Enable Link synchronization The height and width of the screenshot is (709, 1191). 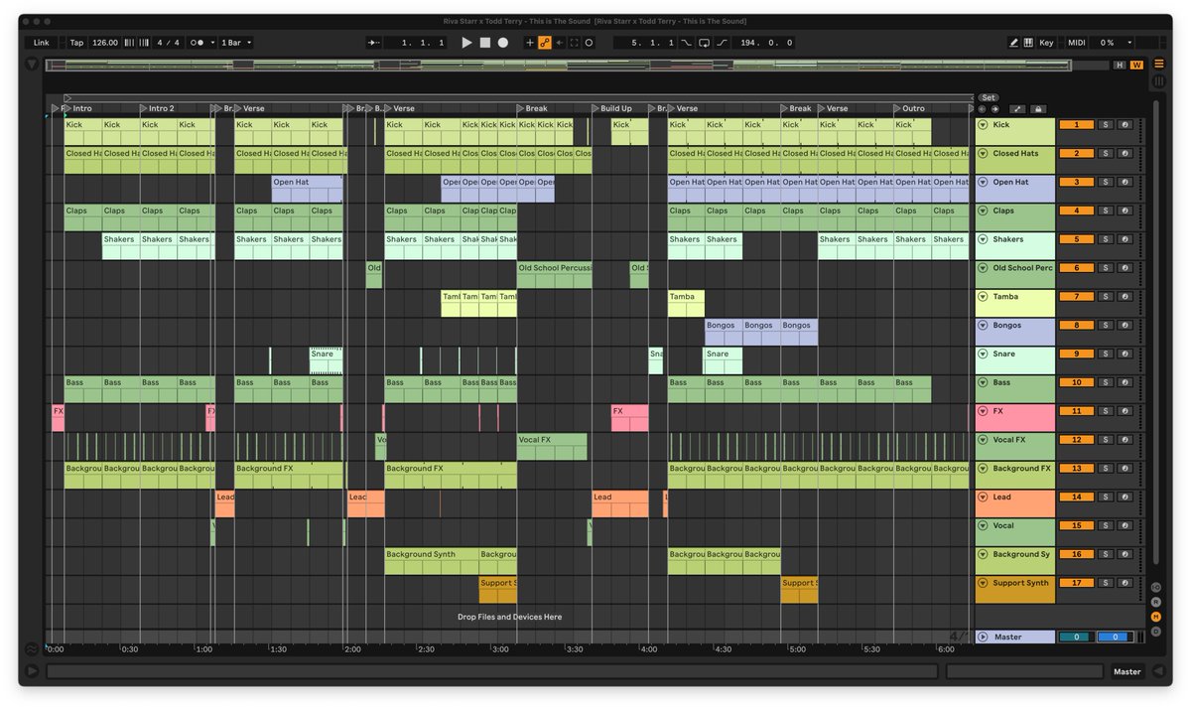point(41,43)
